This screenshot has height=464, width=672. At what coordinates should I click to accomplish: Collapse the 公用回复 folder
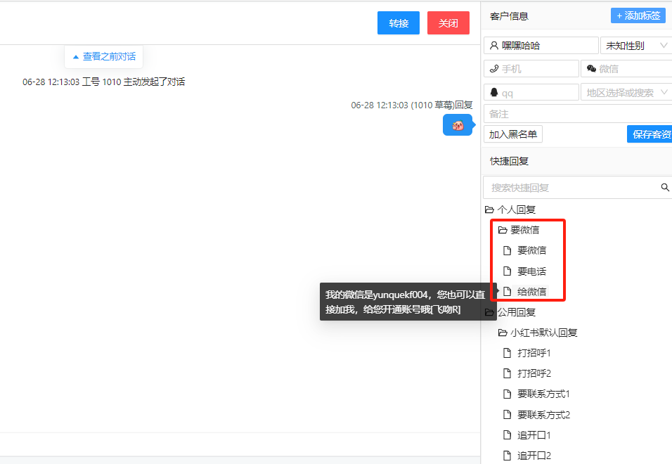pos(516,312)
